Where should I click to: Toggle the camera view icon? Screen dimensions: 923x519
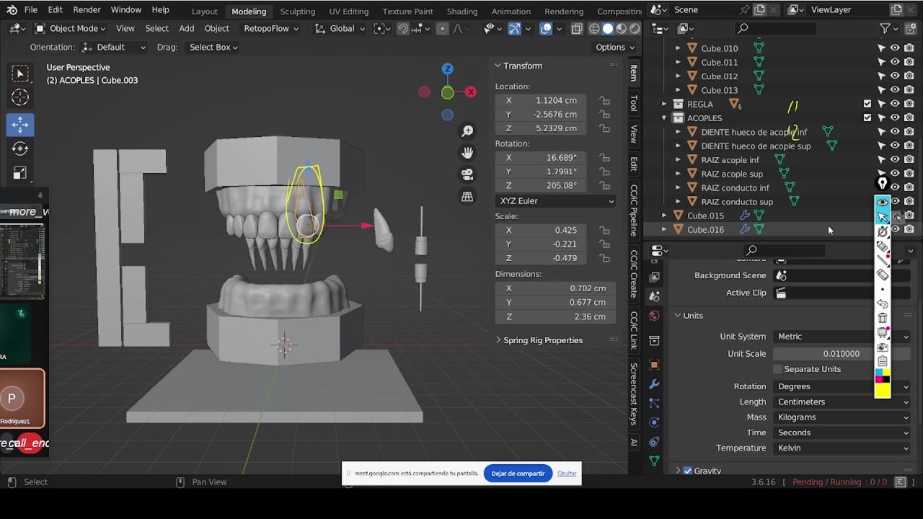point(467,174)
